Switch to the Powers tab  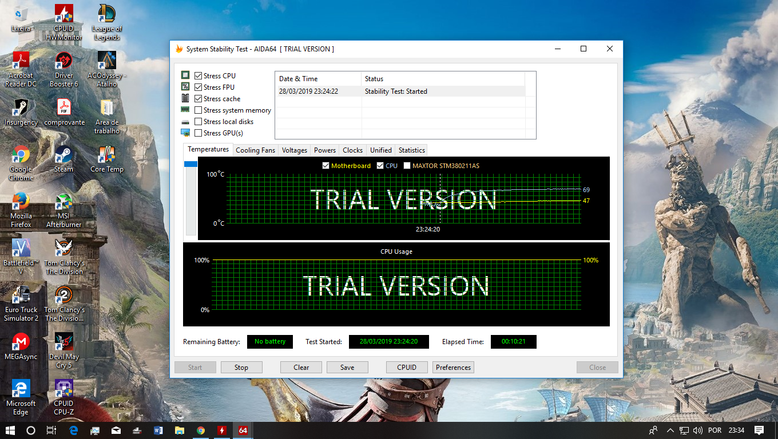[325, 150]
